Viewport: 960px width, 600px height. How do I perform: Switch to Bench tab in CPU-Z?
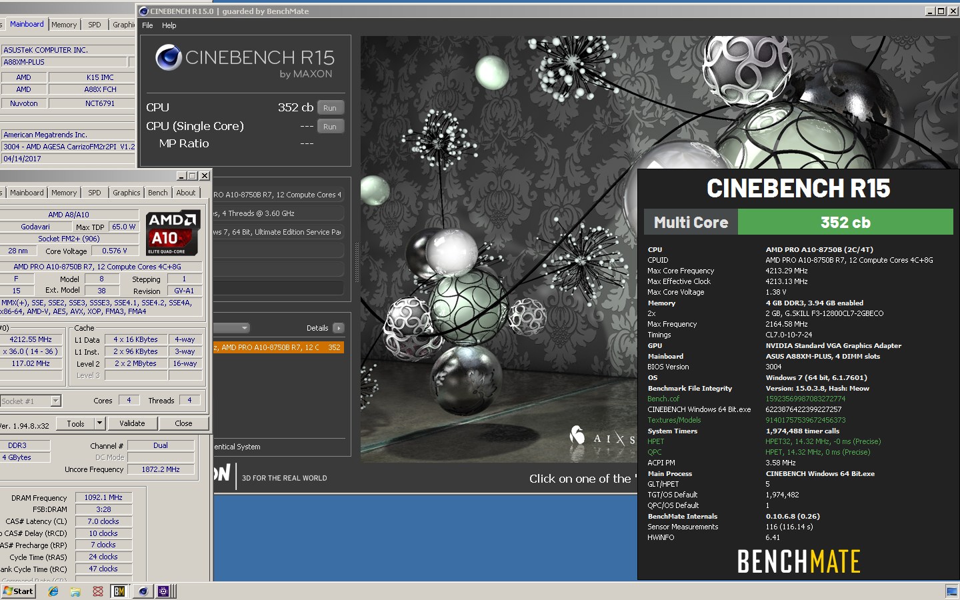(x=158, y=193)
